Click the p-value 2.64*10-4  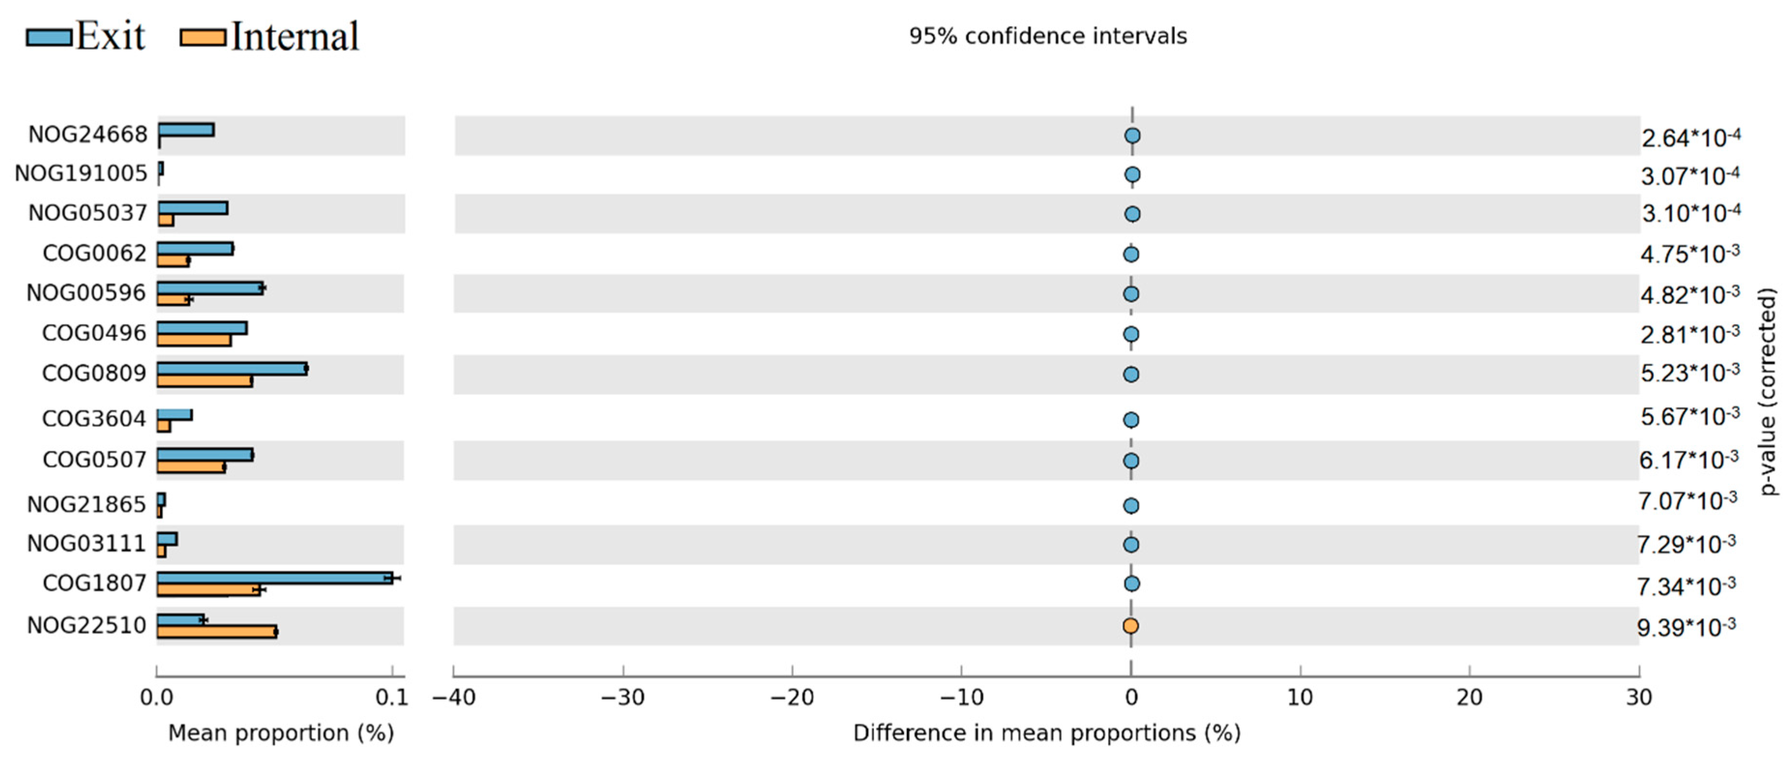pos(1690,138)
